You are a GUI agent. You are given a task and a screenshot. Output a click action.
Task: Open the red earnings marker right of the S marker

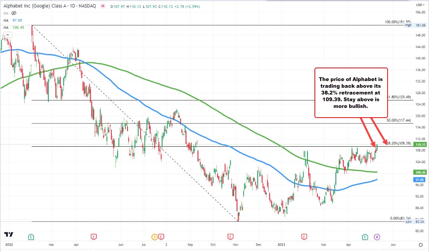161,237
